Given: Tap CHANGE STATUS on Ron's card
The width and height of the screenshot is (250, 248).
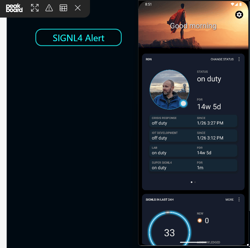Looking at the screenshot, I should (x=222, y=59).
